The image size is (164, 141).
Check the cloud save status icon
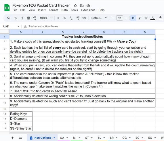(88, 5)
